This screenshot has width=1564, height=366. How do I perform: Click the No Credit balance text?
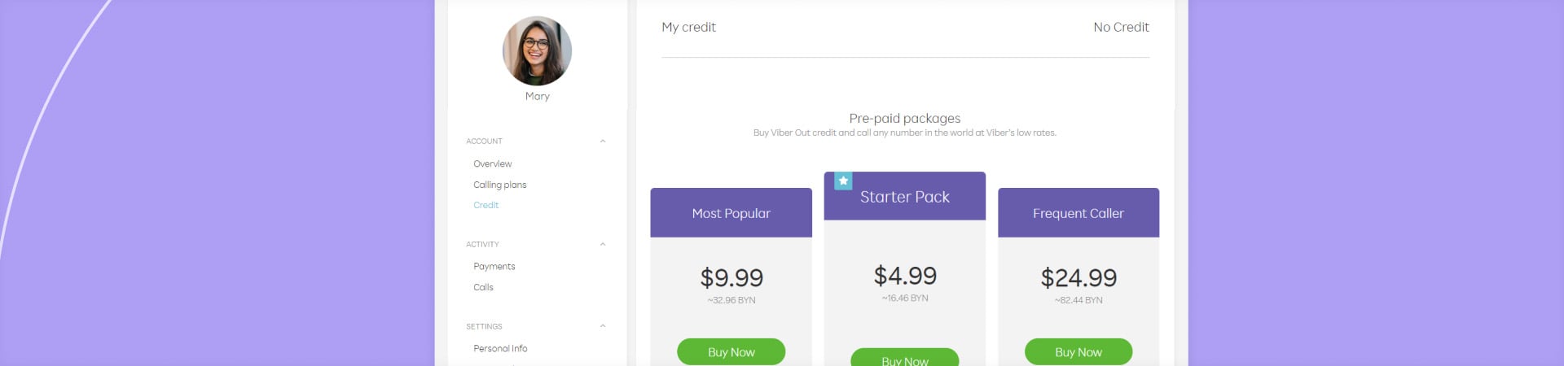[x=1121, y=28]
